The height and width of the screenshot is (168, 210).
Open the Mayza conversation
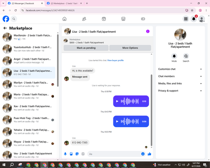click(x=29, y=144)
